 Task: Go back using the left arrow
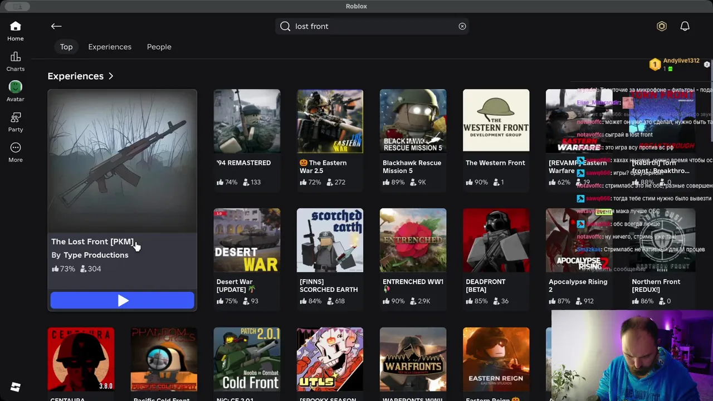click(56, 26)
